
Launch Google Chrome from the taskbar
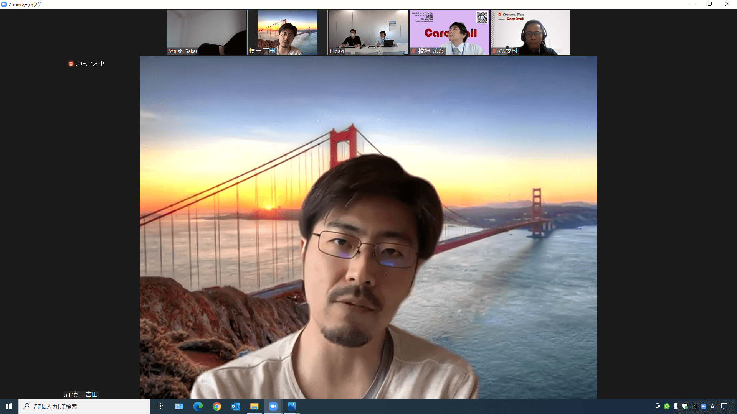pyautogui.click(x=217, y=406)
